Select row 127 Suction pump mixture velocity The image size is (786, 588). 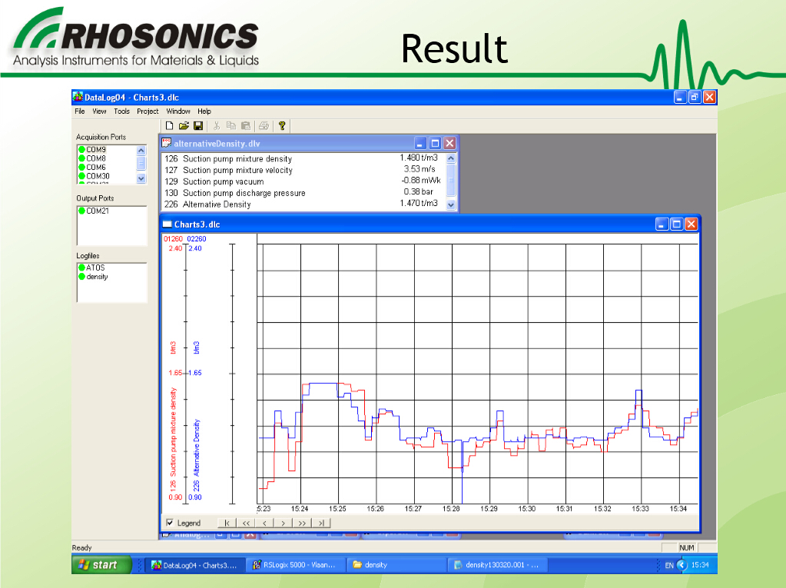tap(303, 170)
